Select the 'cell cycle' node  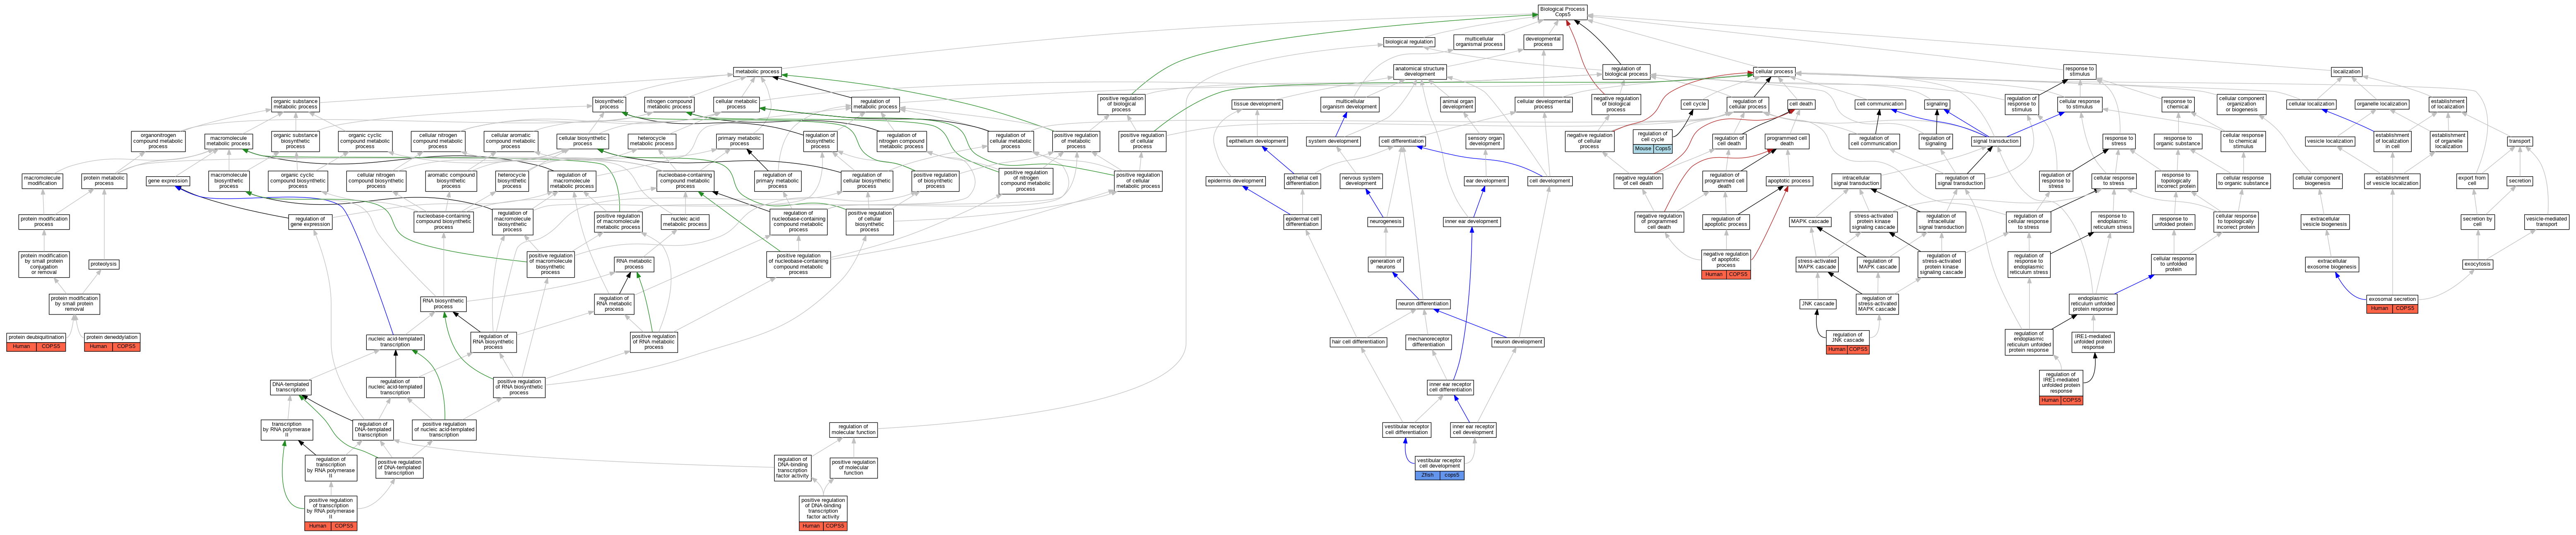(1694, 104)
